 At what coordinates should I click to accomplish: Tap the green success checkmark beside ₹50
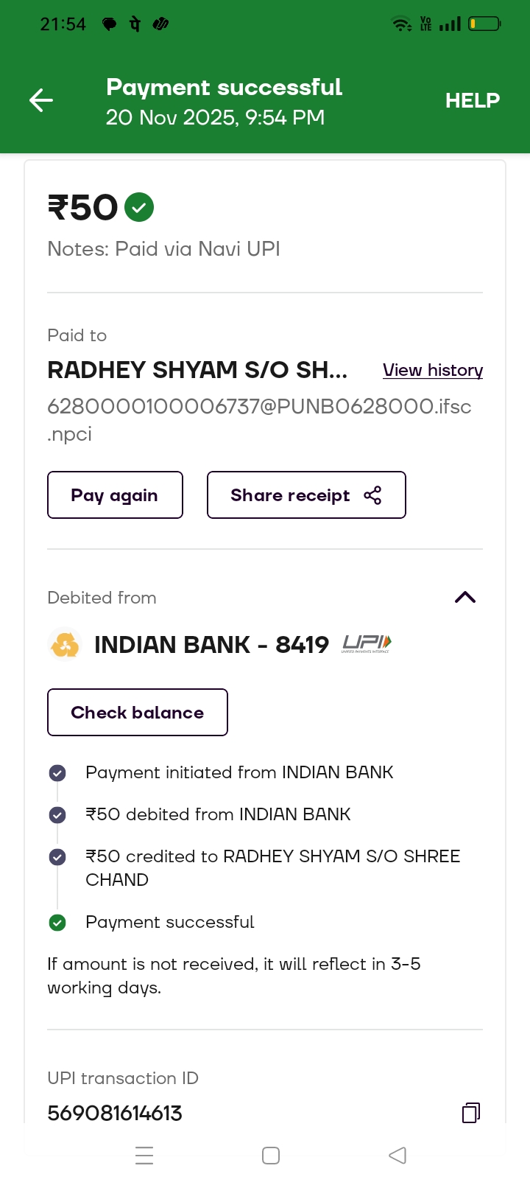point(139,207)
